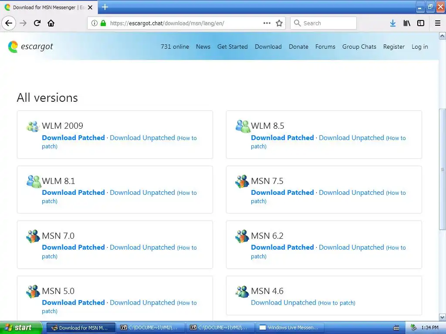The height and width of the screenshot is (334, 446).
Task: Click the browser Search box
Action: [323, 23]
